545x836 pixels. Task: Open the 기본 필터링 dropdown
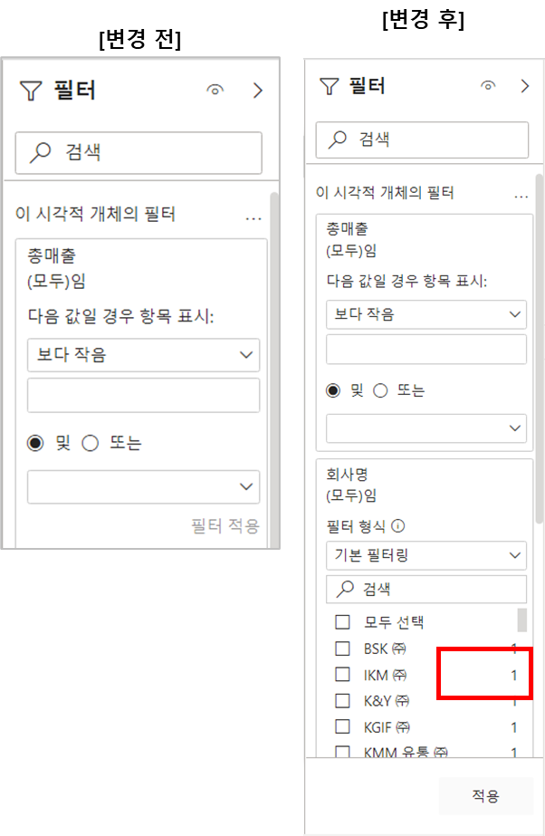pos(426,555)
